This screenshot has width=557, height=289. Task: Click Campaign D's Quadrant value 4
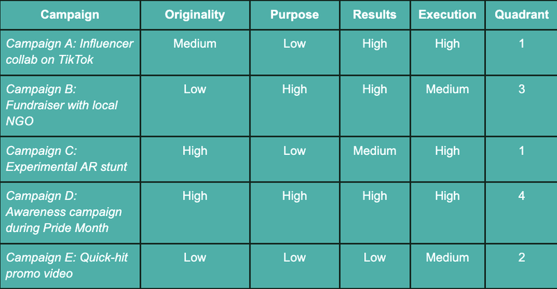point(521,197)
